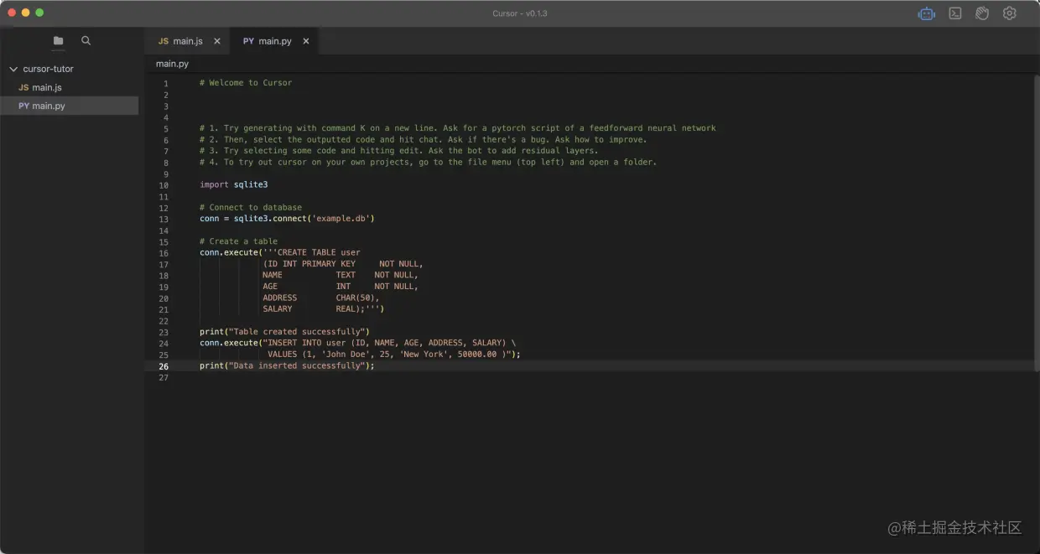Viewport: 1040px width, 554px height.
Task: Click the sqlite3.connect('example.db') line
Action: (x=287, y=219)
